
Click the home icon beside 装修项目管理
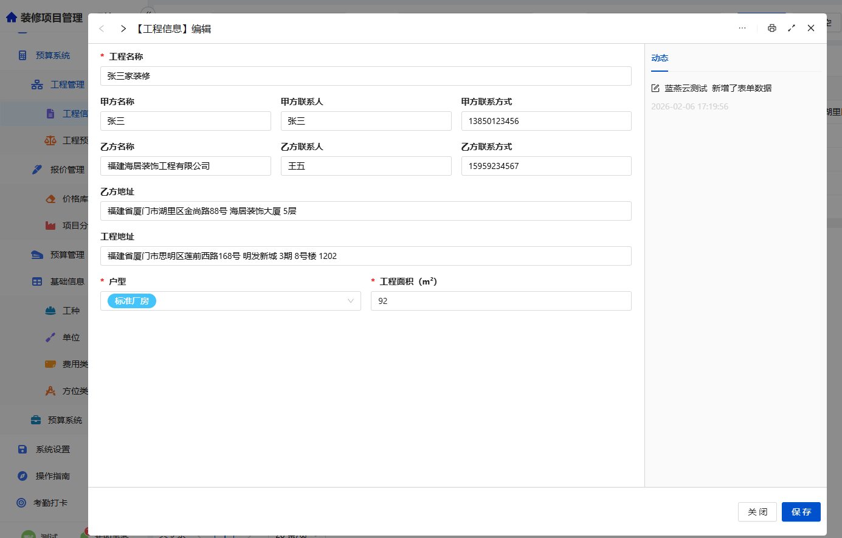tap(11, 18)
